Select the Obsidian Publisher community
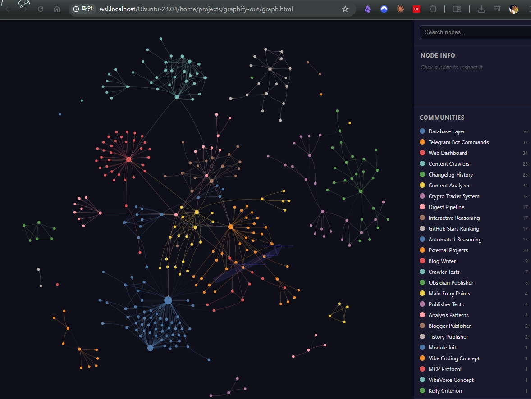 tap(473, 282)
